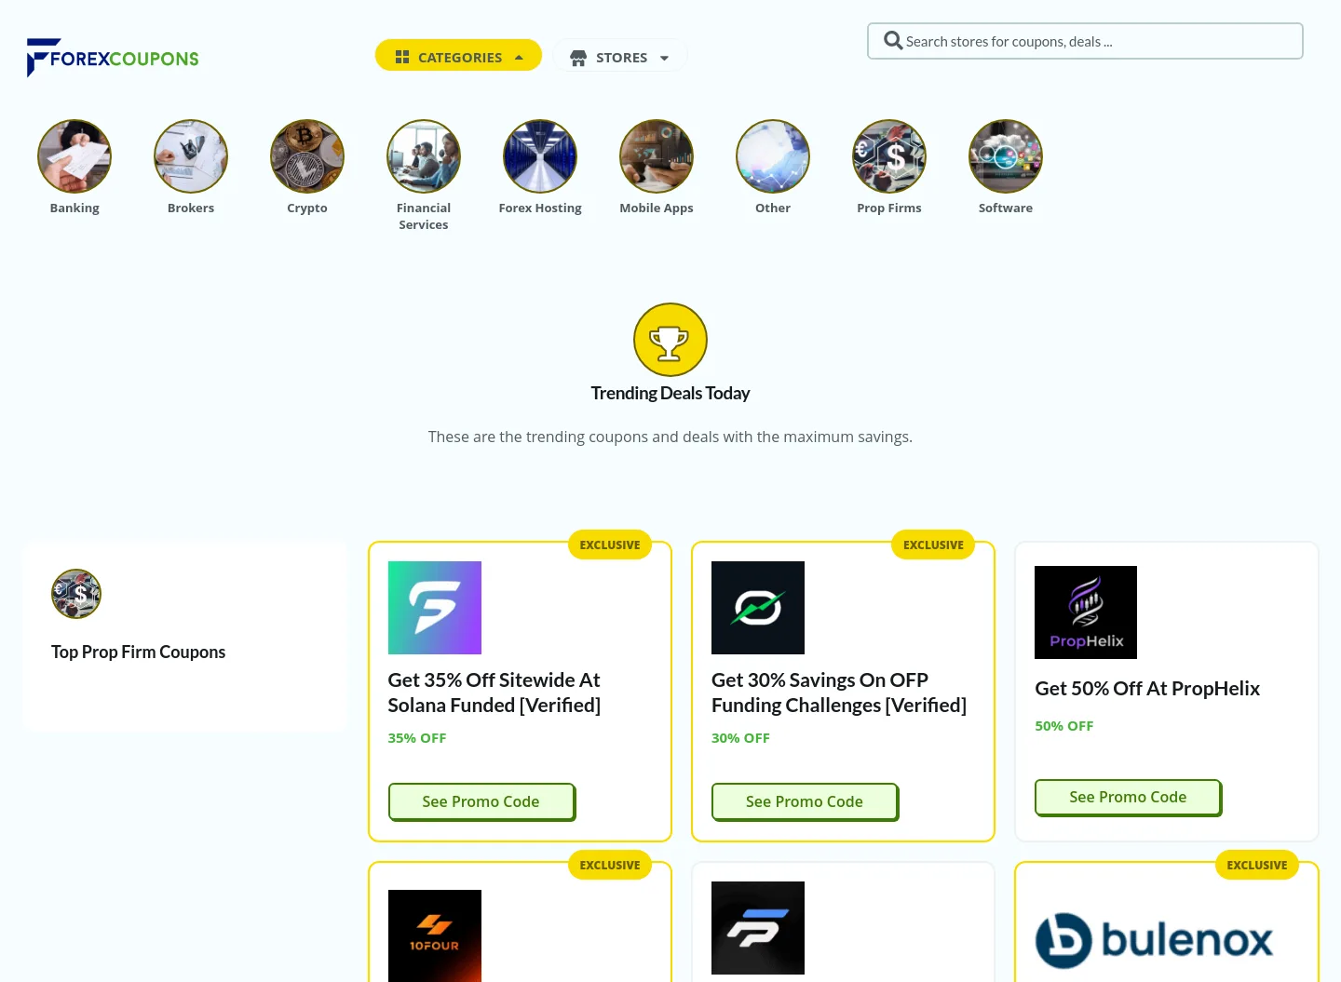The height and width of the screenshot is (982, 1341).
Task: Click the Exclusive badge on Bulenox card
Action: click(x=1257, y=865)
